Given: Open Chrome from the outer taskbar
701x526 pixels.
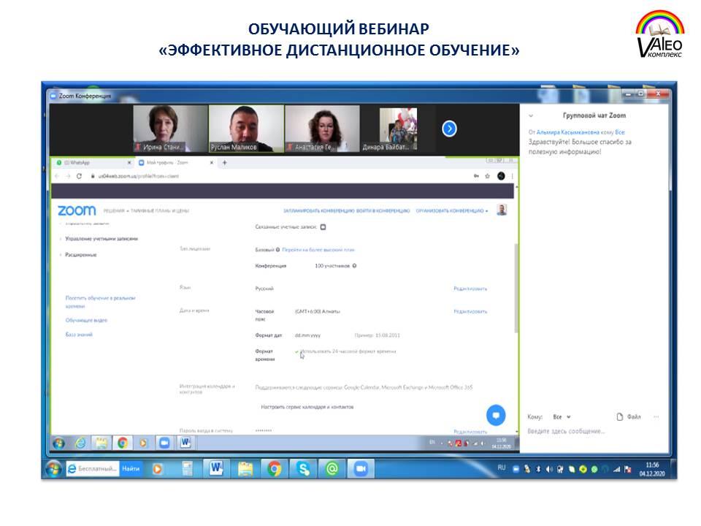Looking at the screenshot, I should [274, 469].
